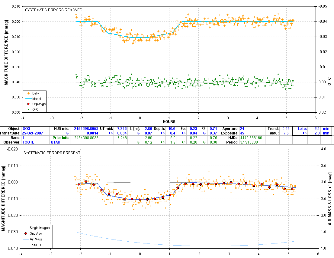The image size is (334, 258).
Task: Select the red Grp Avg legend marker
Action: (x=26, y=233)
